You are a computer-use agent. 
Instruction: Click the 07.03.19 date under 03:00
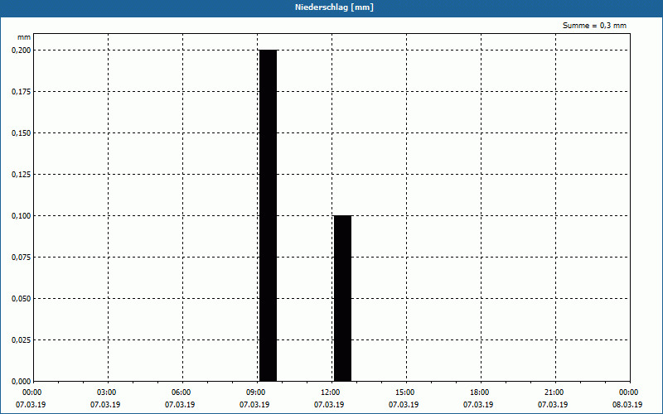tap(105, 405)
